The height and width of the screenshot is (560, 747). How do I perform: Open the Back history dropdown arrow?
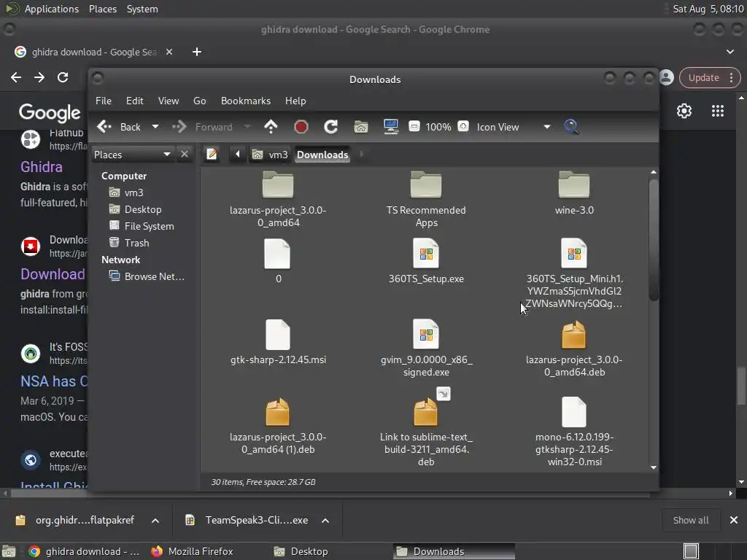point(155,127)
